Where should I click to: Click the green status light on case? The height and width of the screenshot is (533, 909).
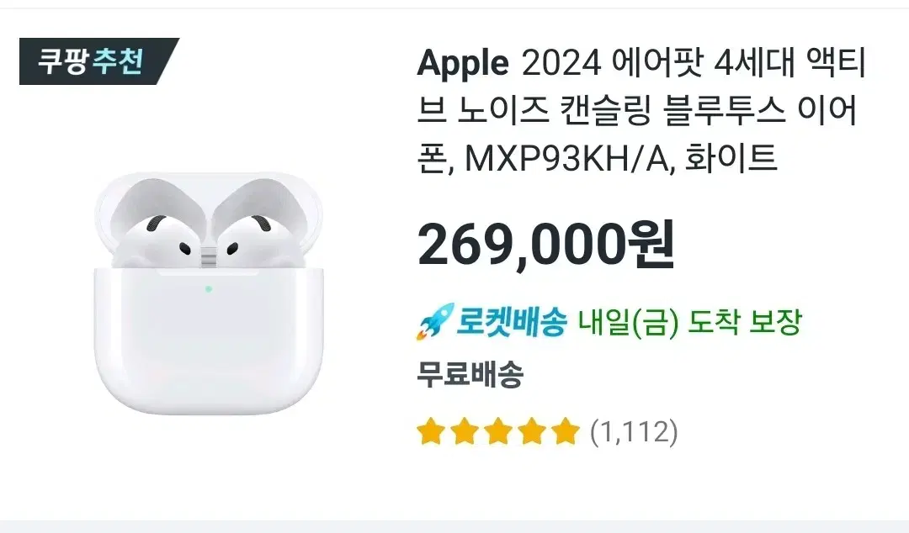tap(208, 288)
